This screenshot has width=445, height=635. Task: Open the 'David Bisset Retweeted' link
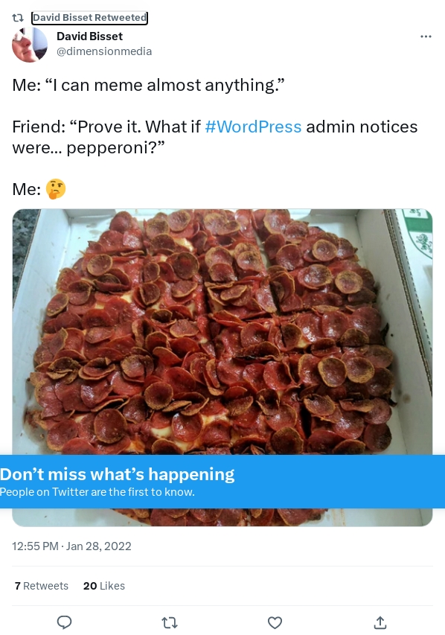[89, 17]
